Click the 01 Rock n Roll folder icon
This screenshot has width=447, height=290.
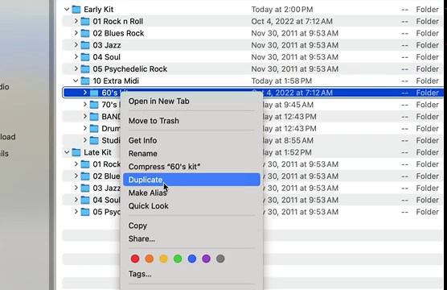click(x=85, y=22)
